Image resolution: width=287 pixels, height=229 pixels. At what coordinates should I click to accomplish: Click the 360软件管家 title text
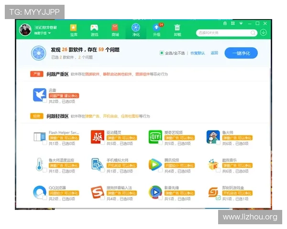point(45,28)
